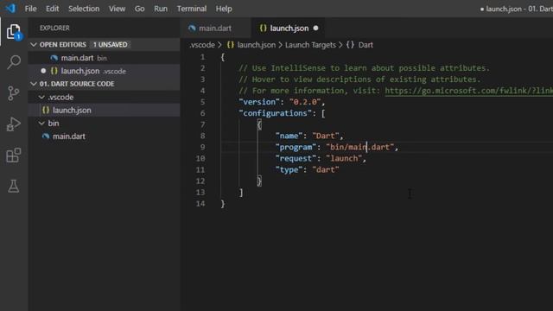The width and height of the screenshot is (553, 311).
Task: Place cursor on "configurations" key
Action: click(x=275, y=113)
